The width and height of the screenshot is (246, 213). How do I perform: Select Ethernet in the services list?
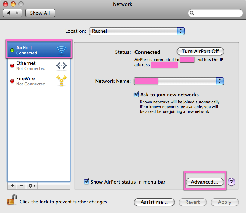[31, 65]
